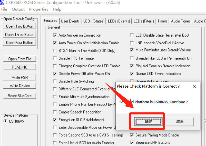Enable Enter Discoverable Mode on Power checkbox
Viewport: 206px width, 146px height.
click(x=55, y=128)
